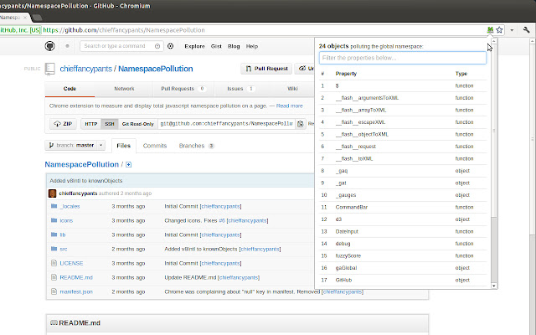Open the src folder icon

click(x=54, y=249)
